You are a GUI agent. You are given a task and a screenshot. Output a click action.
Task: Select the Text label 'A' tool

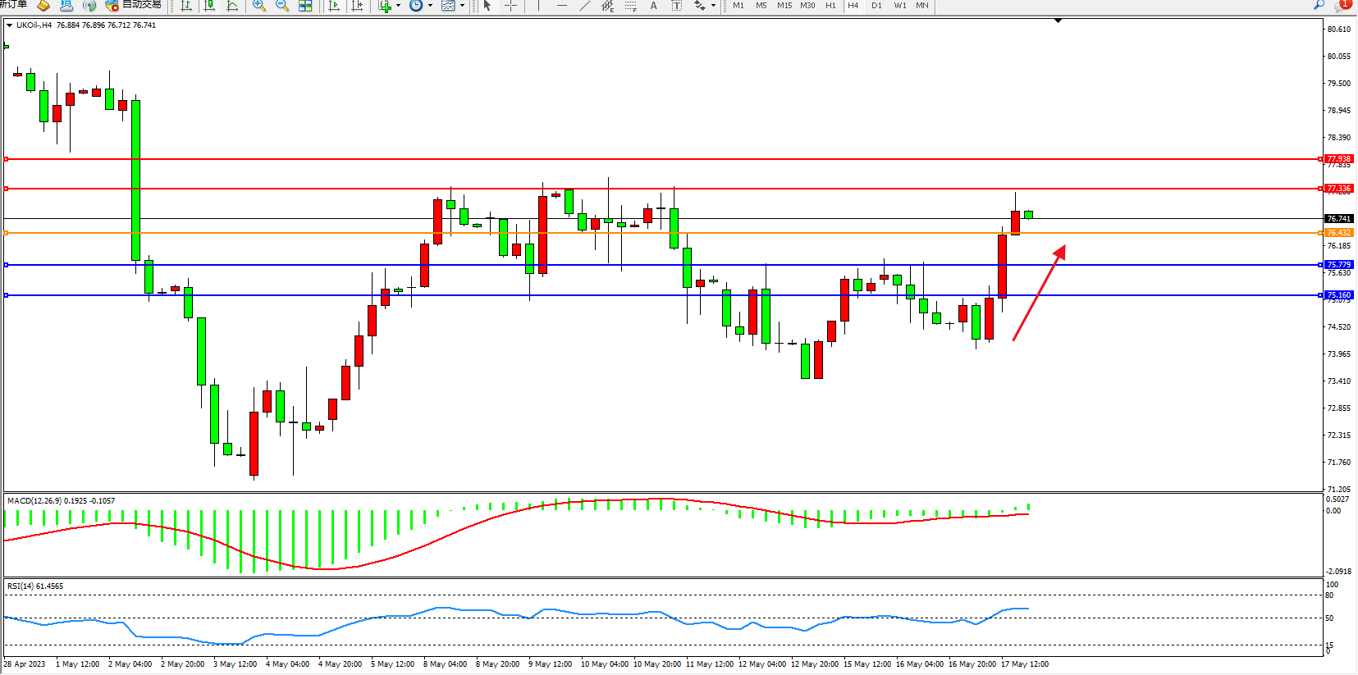coord(653,6)
